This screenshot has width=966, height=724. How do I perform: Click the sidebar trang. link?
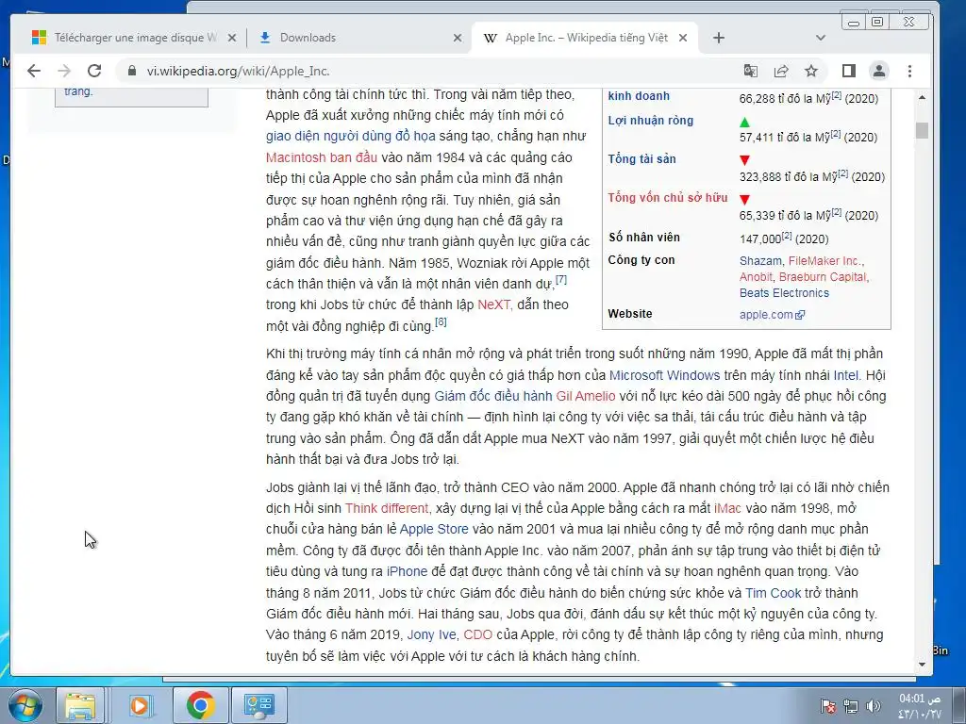[78, 91]
